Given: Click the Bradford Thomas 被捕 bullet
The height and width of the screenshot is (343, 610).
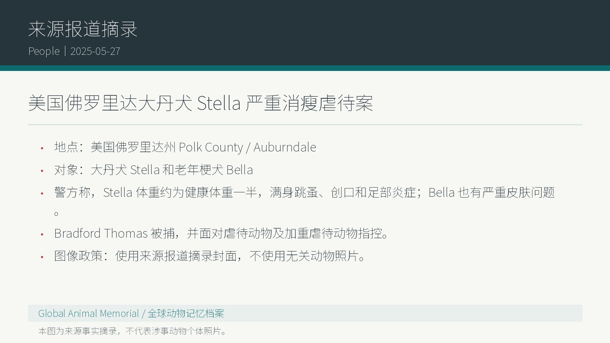Looking at the screenshot, I should click(221, 233).
